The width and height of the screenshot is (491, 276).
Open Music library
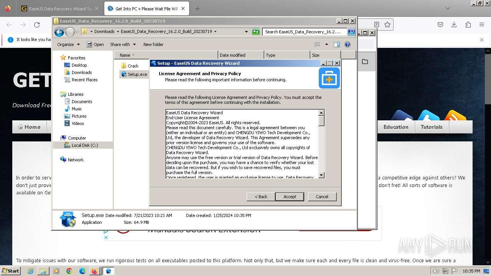click(x=73, y=109)
